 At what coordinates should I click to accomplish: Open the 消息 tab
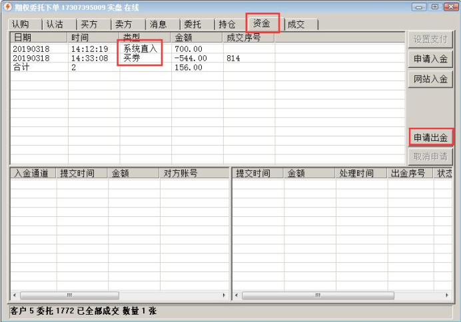pos(159,24)
